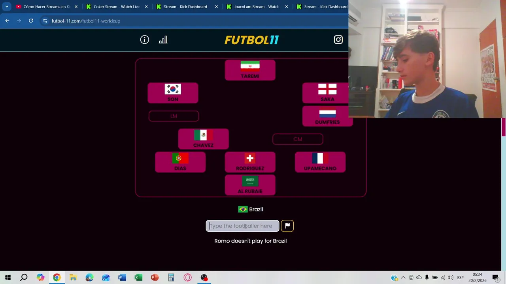
Task: Open OBS Studio on the taskbar
Action: (204, 278)
